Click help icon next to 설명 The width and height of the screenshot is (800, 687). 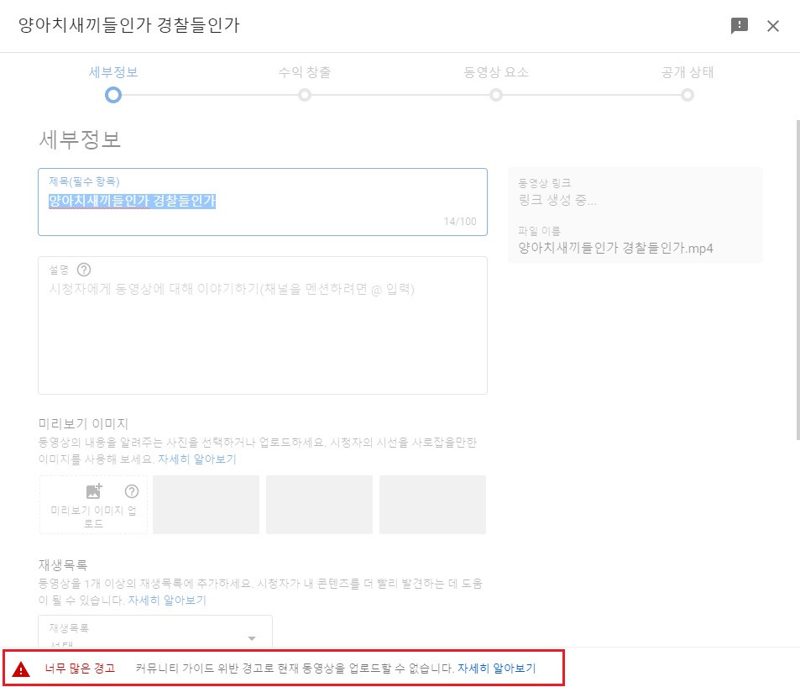point(84,270)
